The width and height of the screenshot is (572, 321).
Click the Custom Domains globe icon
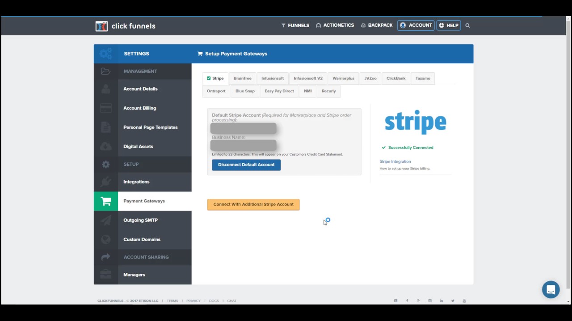pos(106,239)
